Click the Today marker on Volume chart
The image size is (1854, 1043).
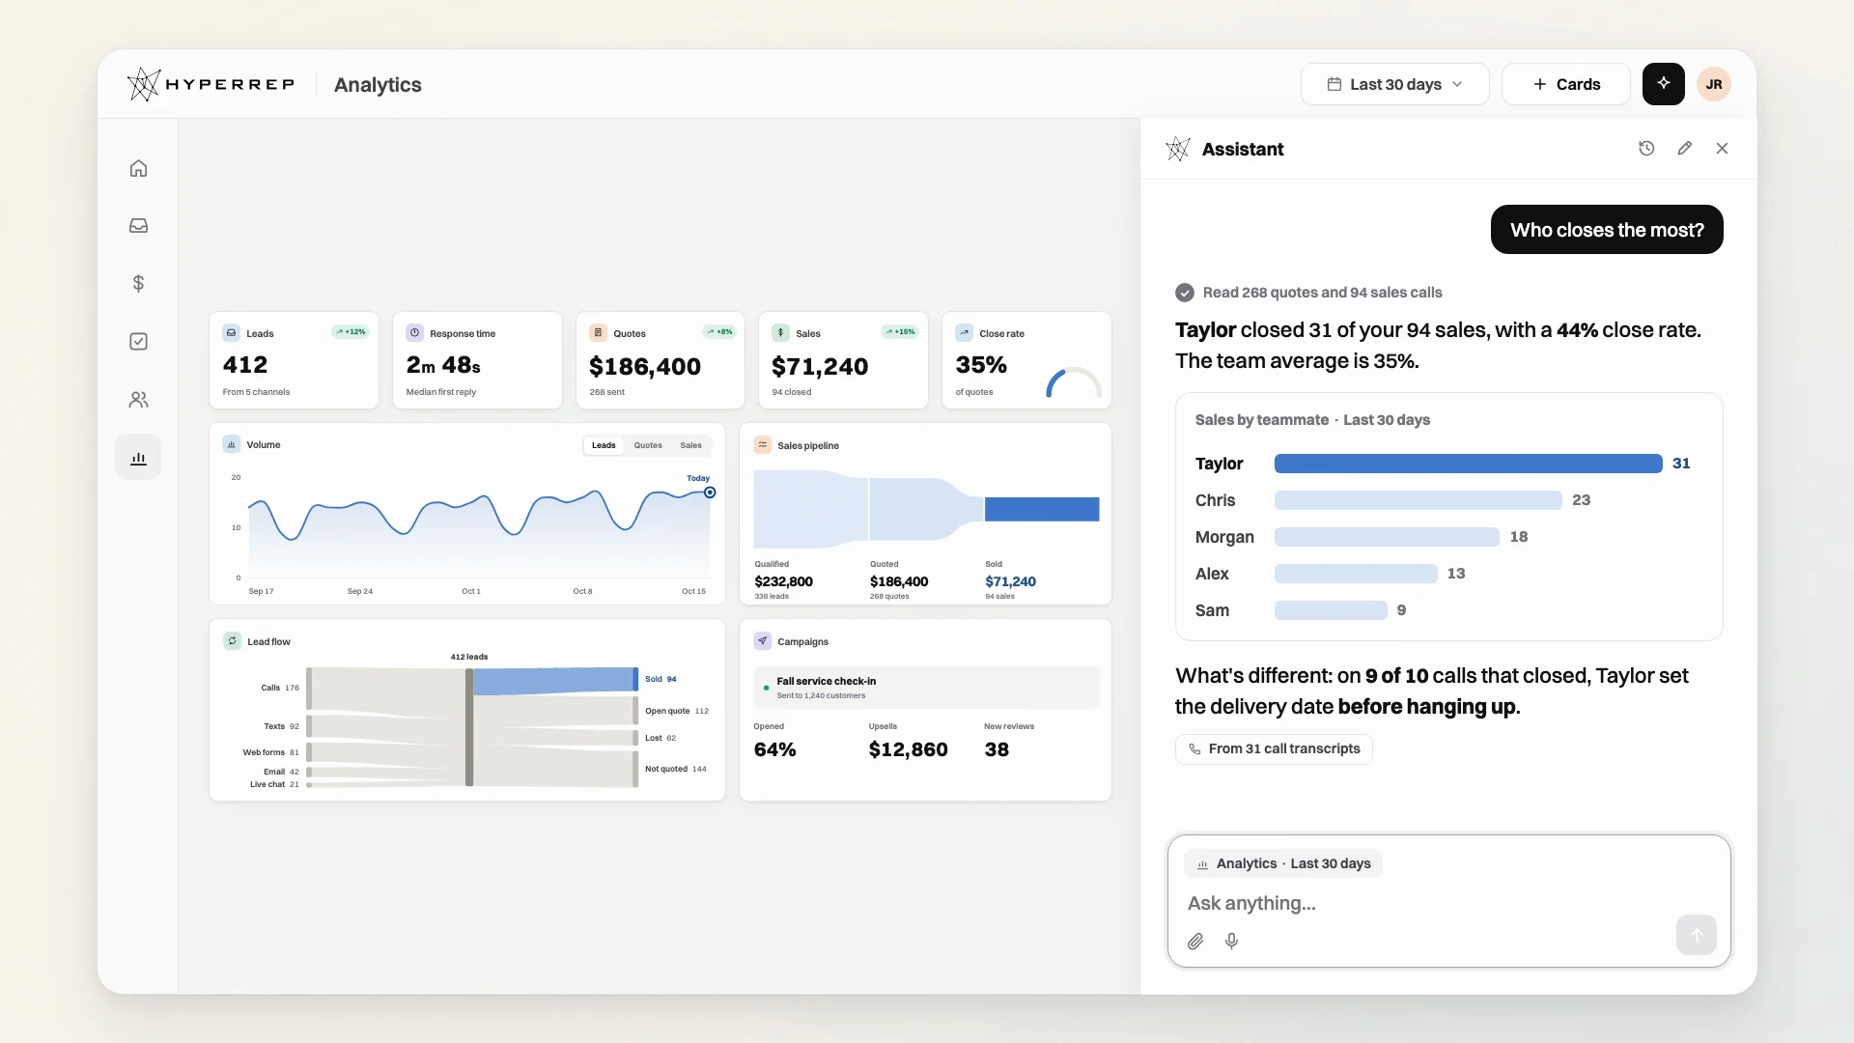click(710, 493)
